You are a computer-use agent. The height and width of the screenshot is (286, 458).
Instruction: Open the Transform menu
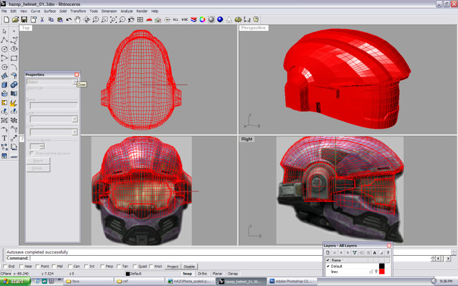(78, 11)
